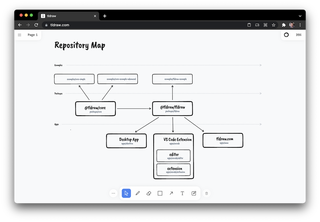Bookmark this page with star icon
Image resolution: width=320 pixels, height=222 pixels.
coord(274,25)
